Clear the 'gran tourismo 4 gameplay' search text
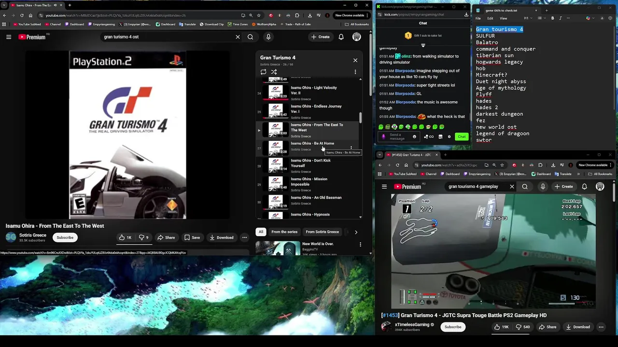The width and height of the screenshot is (618, 347). (512, 187)
